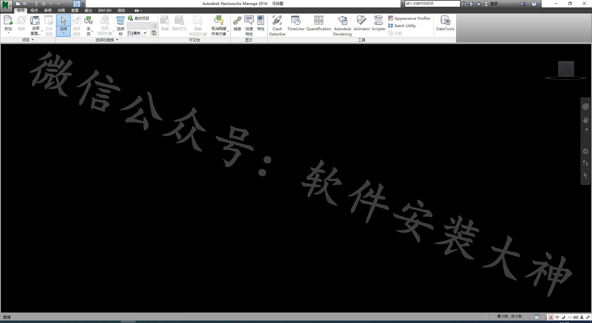
Task: Select the Walk footprints tool in navigation bar
Action: coord(586,163)
